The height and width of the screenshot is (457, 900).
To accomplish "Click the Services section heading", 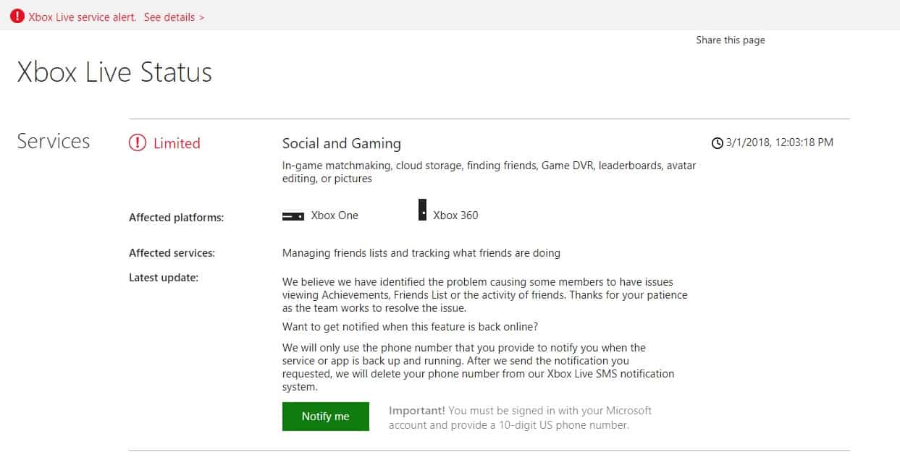I will click(54, 141).
